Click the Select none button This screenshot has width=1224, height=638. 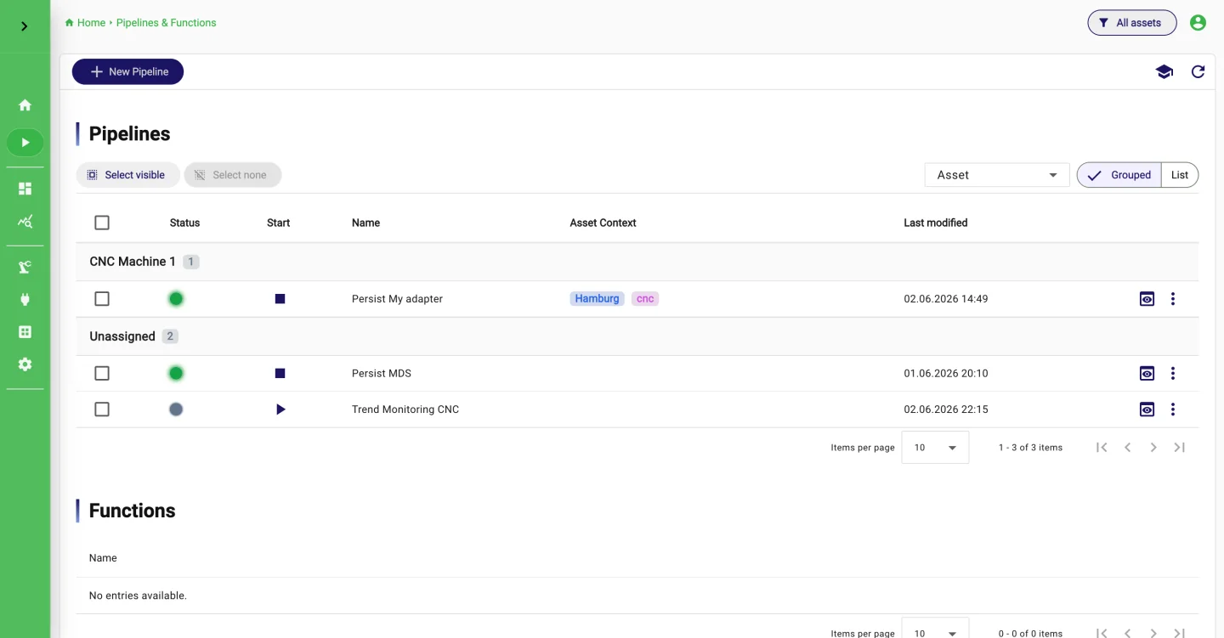pos(232,175)
